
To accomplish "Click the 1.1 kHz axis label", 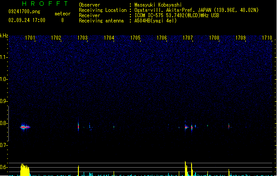I will pos(4,57).
